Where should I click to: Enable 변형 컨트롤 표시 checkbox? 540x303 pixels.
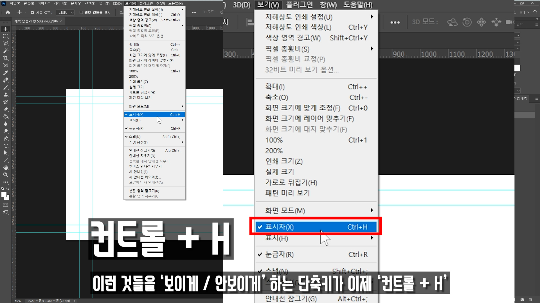(x=81, y=12)
